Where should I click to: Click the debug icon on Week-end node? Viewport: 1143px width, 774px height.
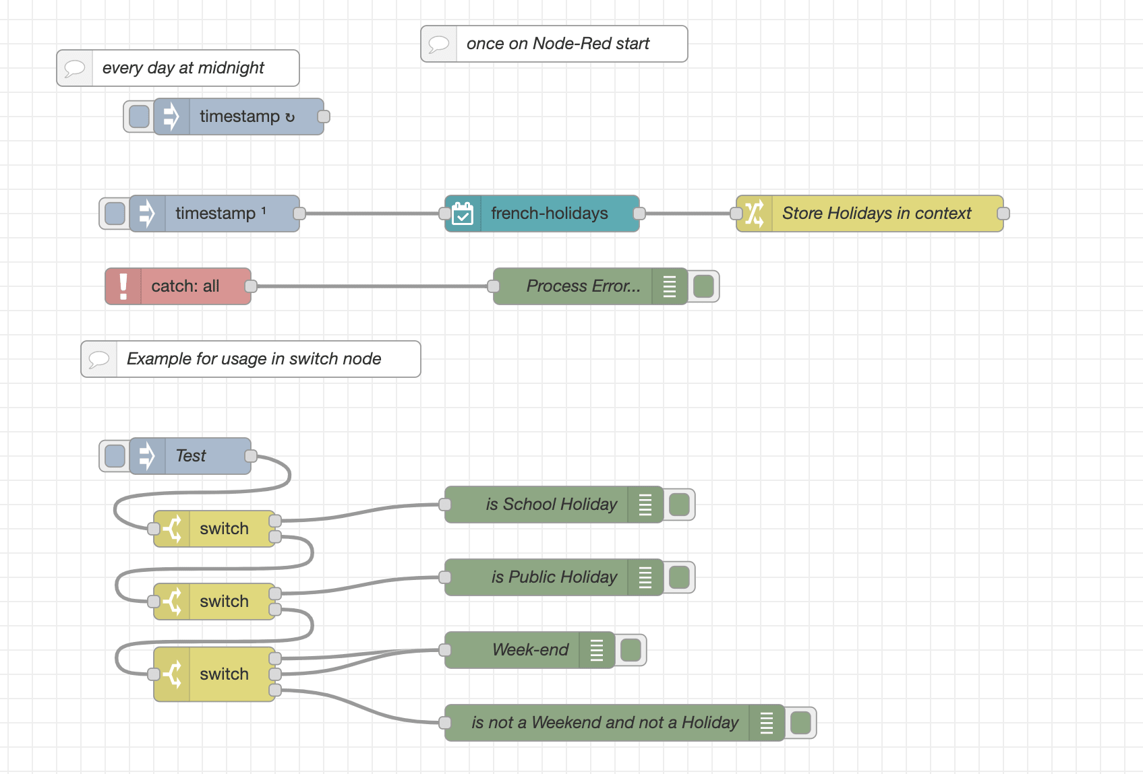click(x=595, y=649)
